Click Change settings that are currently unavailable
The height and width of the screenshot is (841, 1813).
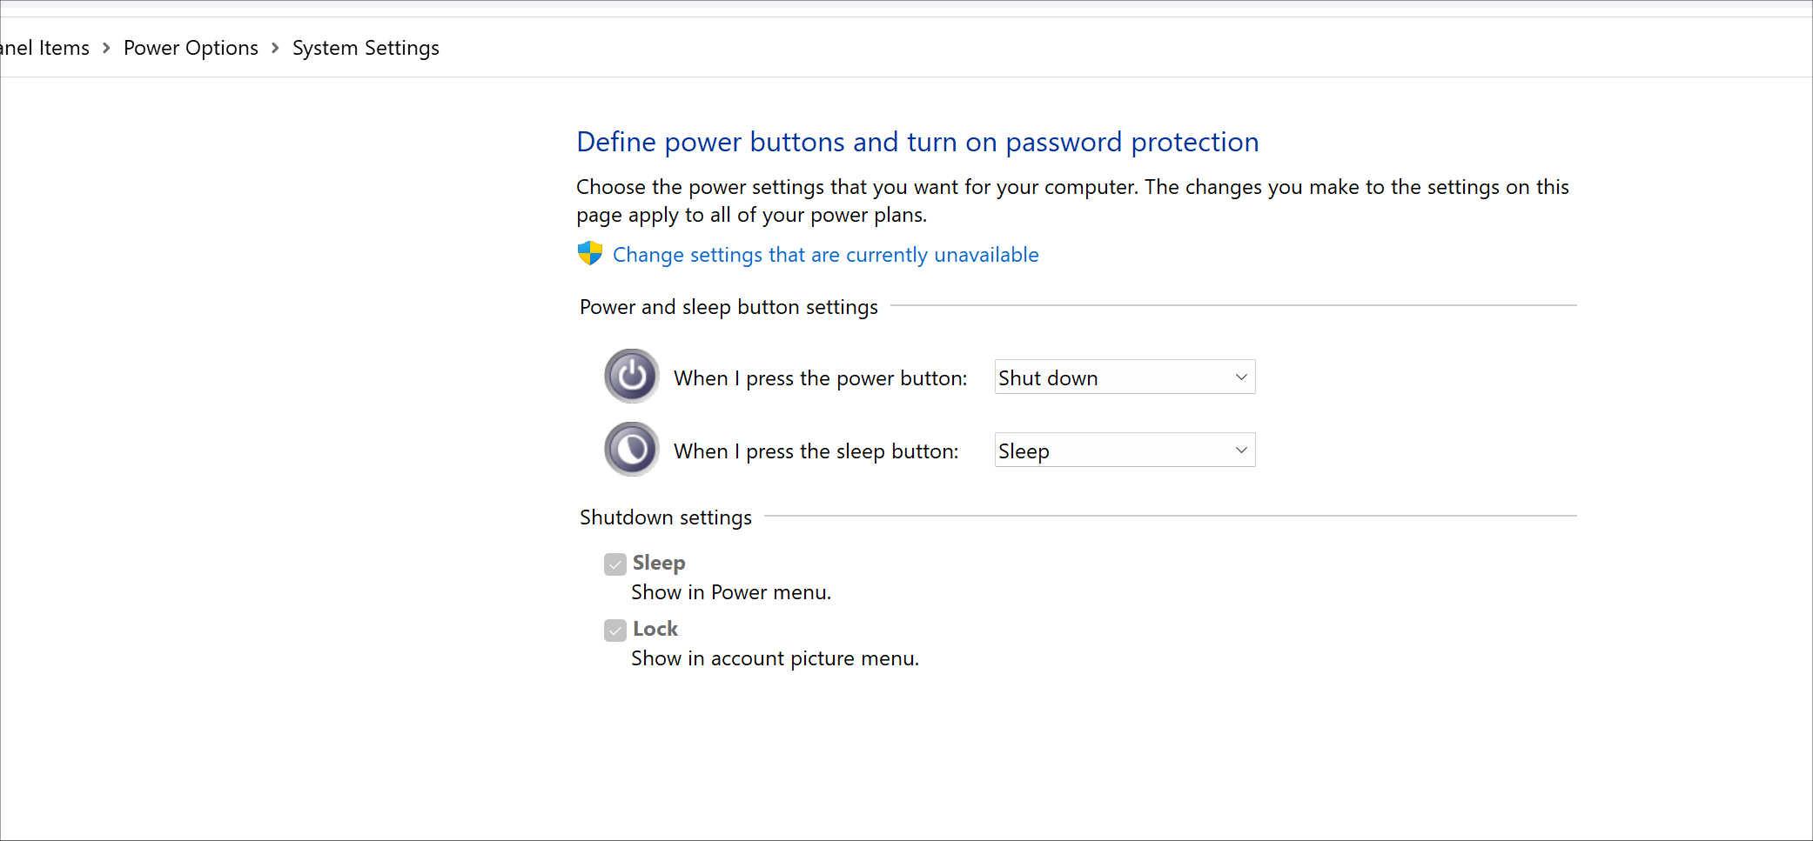(x=825, y=255)
